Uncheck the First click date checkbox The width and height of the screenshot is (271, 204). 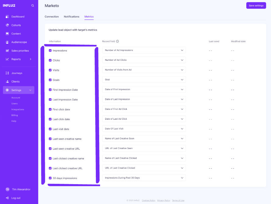coord(50,109)
